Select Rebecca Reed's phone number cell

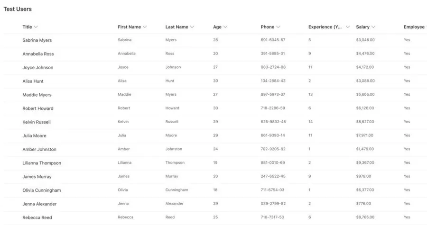[x=273, y=217]
